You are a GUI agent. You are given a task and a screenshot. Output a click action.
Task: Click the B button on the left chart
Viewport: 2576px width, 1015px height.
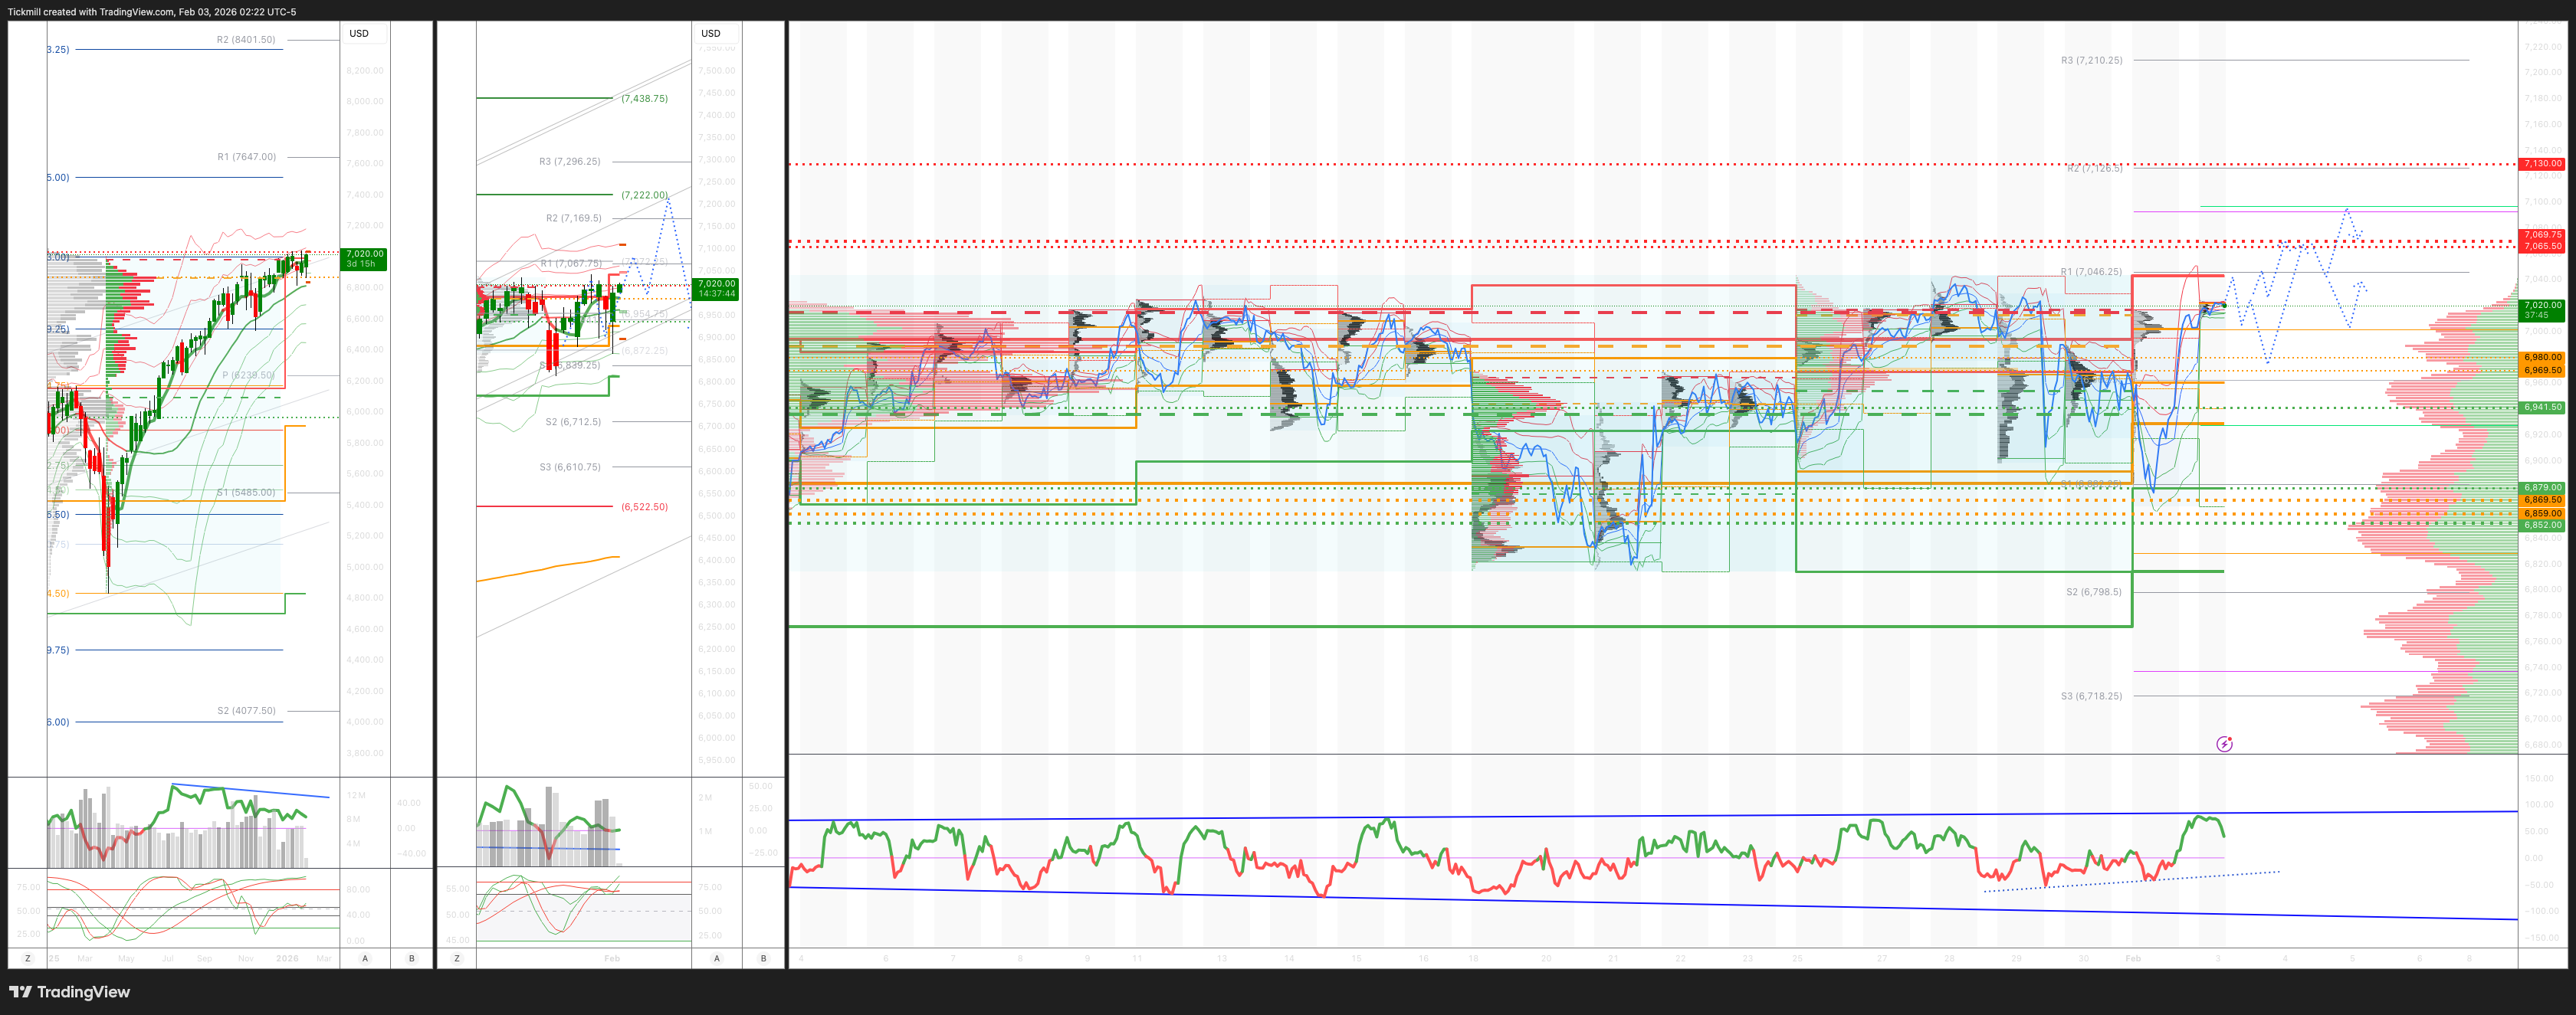[x=411, y=958]
